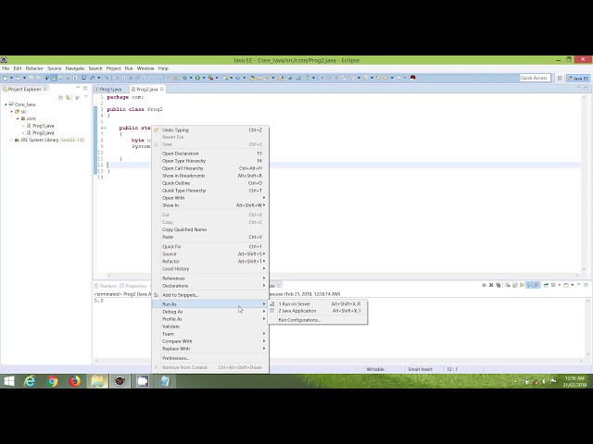Screen dimensions: 593x444
Task: Click console horizontal scrollbar right arrow
Action: [x=582, y=360]
